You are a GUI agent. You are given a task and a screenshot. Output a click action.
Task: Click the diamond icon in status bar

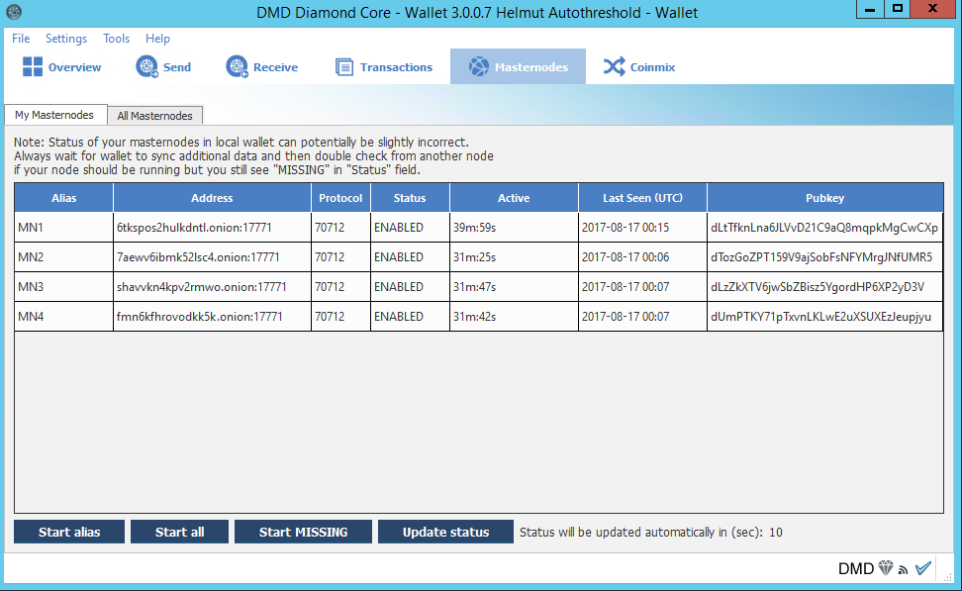886,567
